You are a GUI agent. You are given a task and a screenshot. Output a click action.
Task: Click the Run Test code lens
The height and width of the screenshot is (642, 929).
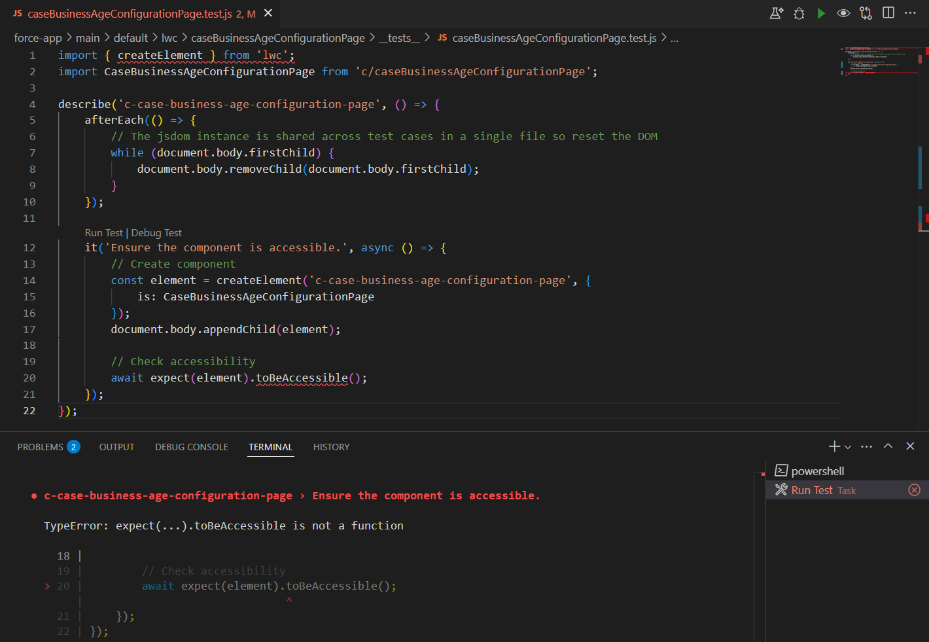pyautogui.click(x=103, y=233)
